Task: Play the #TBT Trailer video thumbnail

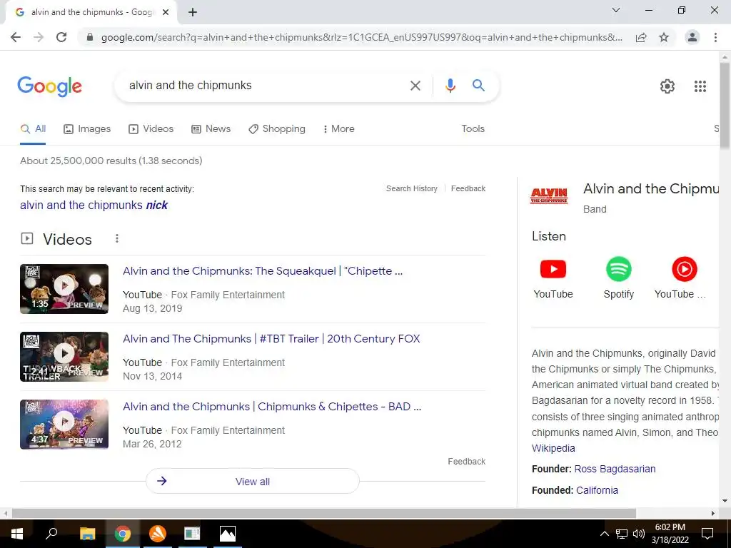Action: click(x=64, y=357)
